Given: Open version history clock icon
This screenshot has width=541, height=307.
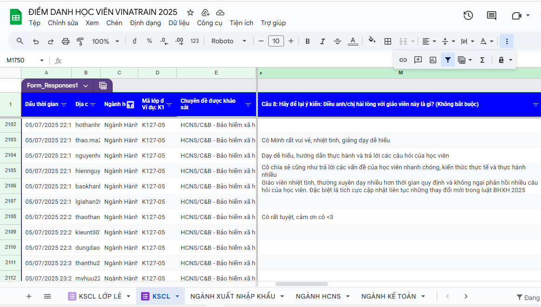Looking at the screenshot, I should 468,15.
